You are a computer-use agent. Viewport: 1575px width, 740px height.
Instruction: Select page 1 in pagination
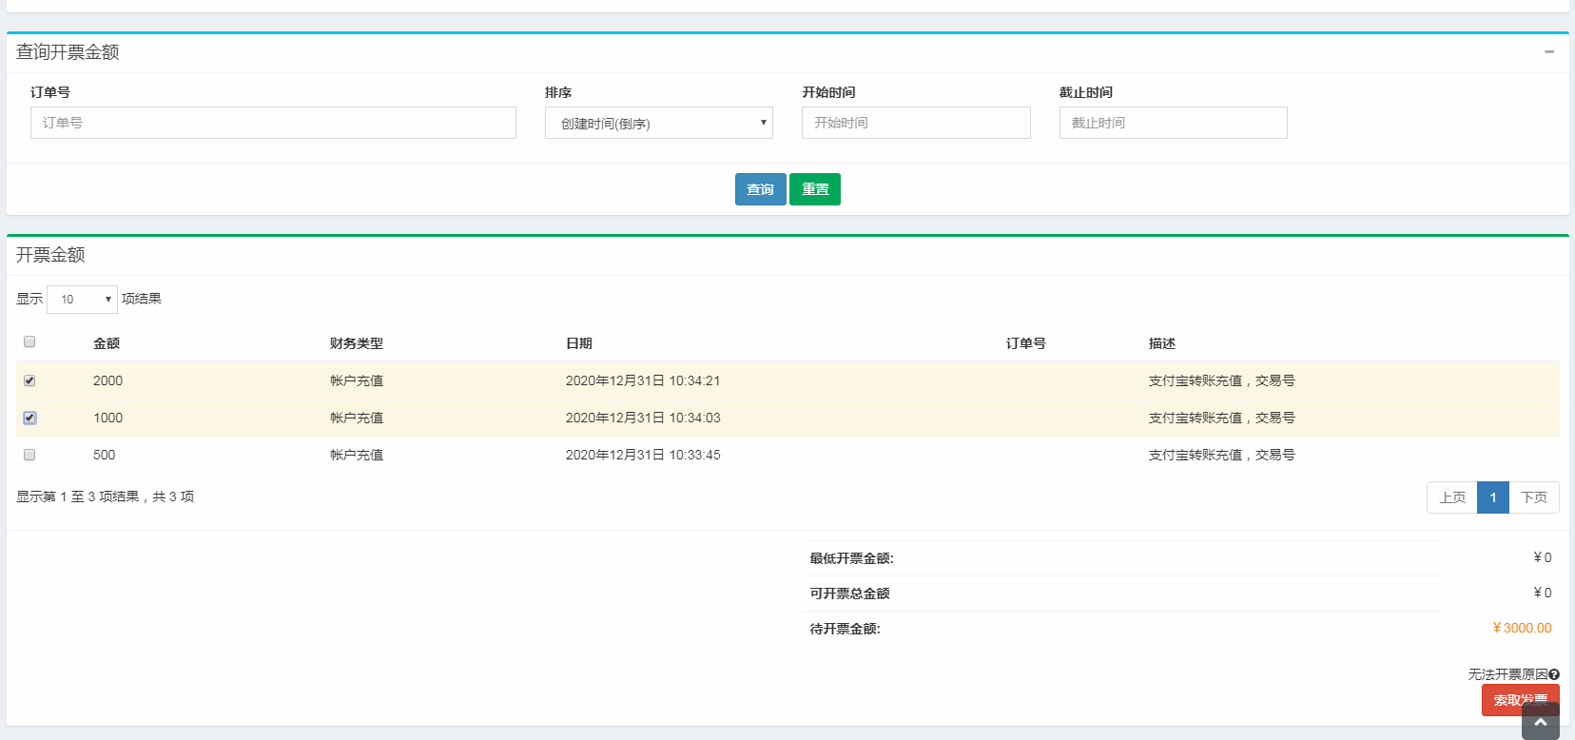click(1493, 497)
